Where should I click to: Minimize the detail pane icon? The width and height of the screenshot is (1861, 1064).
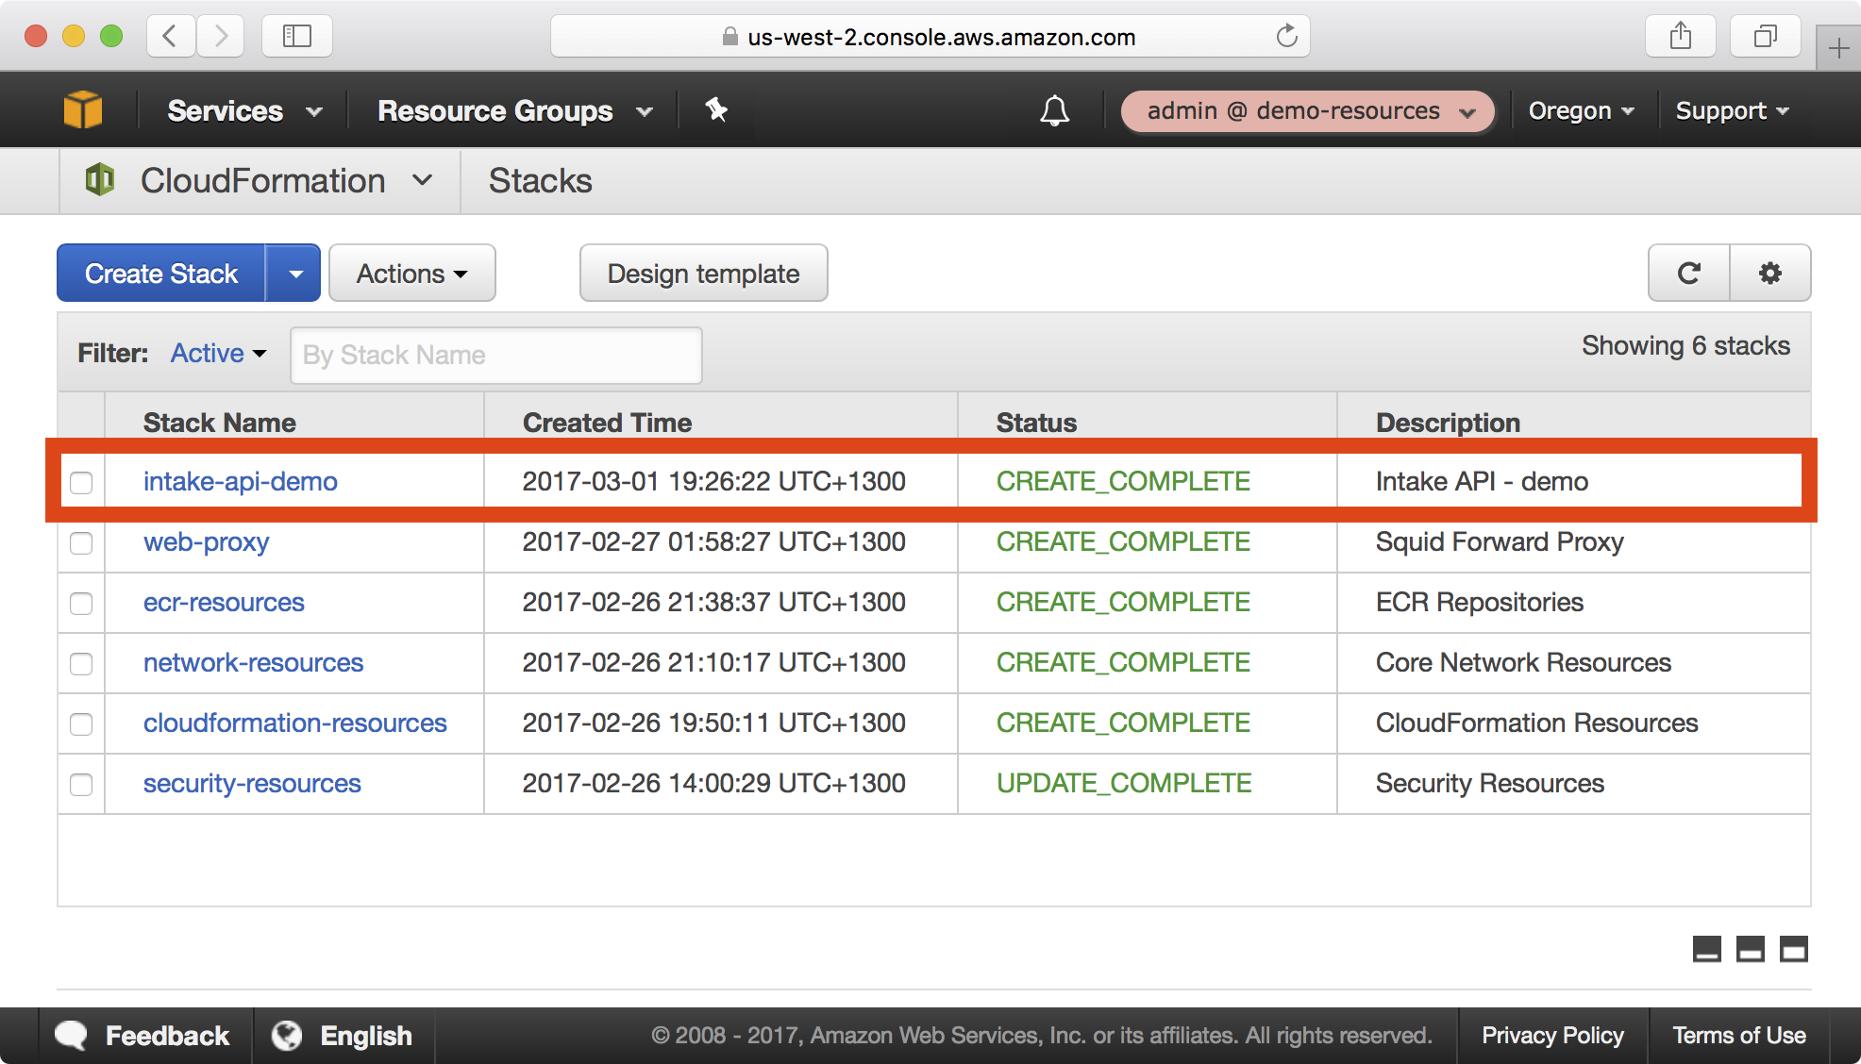[x=1707, y=949]
